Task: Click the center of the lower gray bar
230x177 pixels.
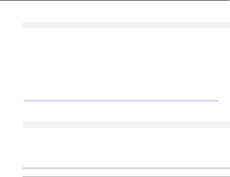Action: click(x=126, y=125)
